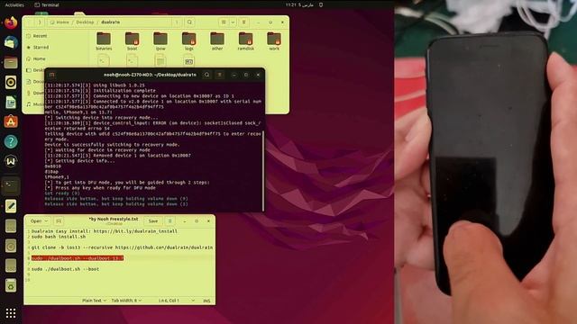Open Firefox from the dock
Screen dimensions: 577x324
pyautogui.click(x=11, y=23)
